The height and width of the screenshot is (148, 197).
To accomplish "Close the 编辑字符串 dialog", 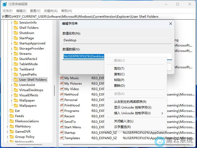I will click(171, 24).
